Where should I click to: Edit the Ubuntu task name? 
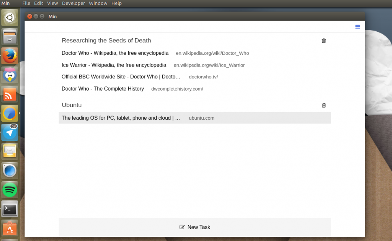[72, 105]
